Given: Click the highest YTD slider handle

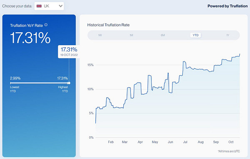Looking at the screenshot, I should (69, 83).
